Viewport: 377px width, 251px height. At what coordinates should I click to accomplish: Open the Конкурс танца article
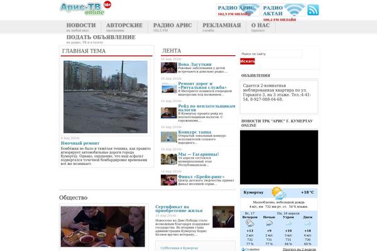pyautogui.click(x=195, y=132)
